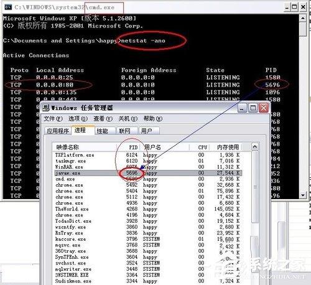This screenshot has width=311, height=285.
Task: Click the 27,544 K memory value
Action: 228,173
